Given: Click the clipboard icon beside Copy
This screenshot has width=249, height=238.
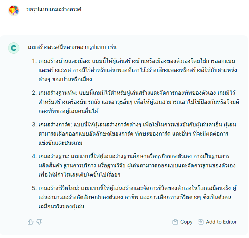Looking at the screenshot, I should (x=175, y=222).
